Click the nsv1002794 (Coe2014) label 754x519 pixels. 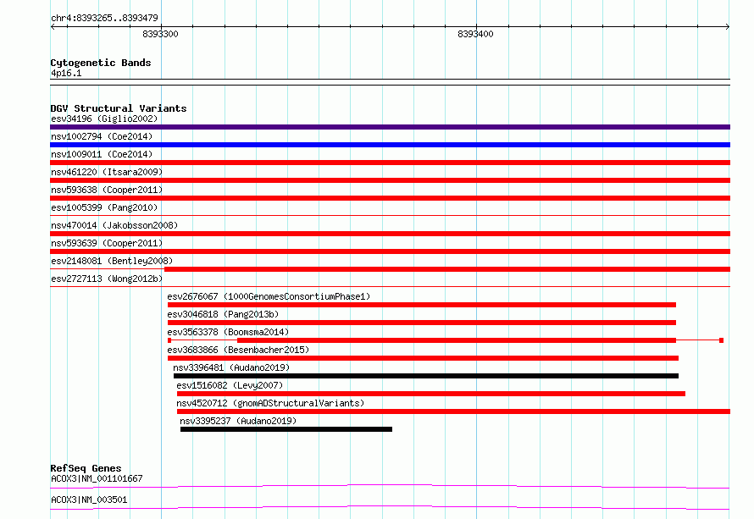pyautogui.click(x=102, y=136)
